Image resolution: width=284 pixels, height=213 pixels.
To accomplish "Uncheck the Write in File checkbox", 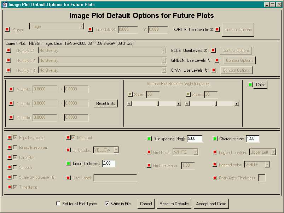I will [x=107, y=204].
